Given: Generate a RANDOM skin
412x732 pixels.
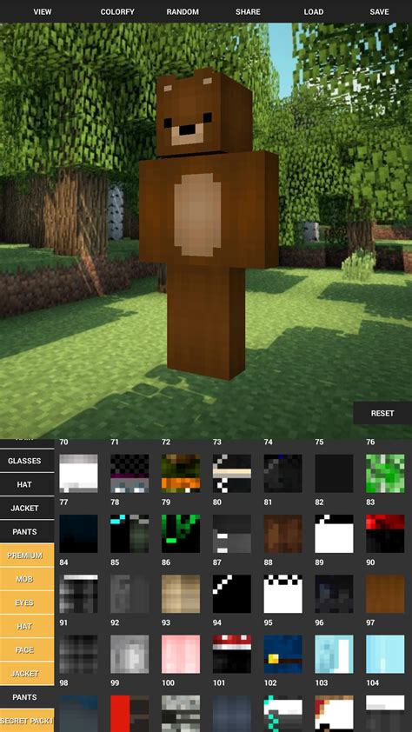Looking at the screenshot, I should [x=183, y=11].
